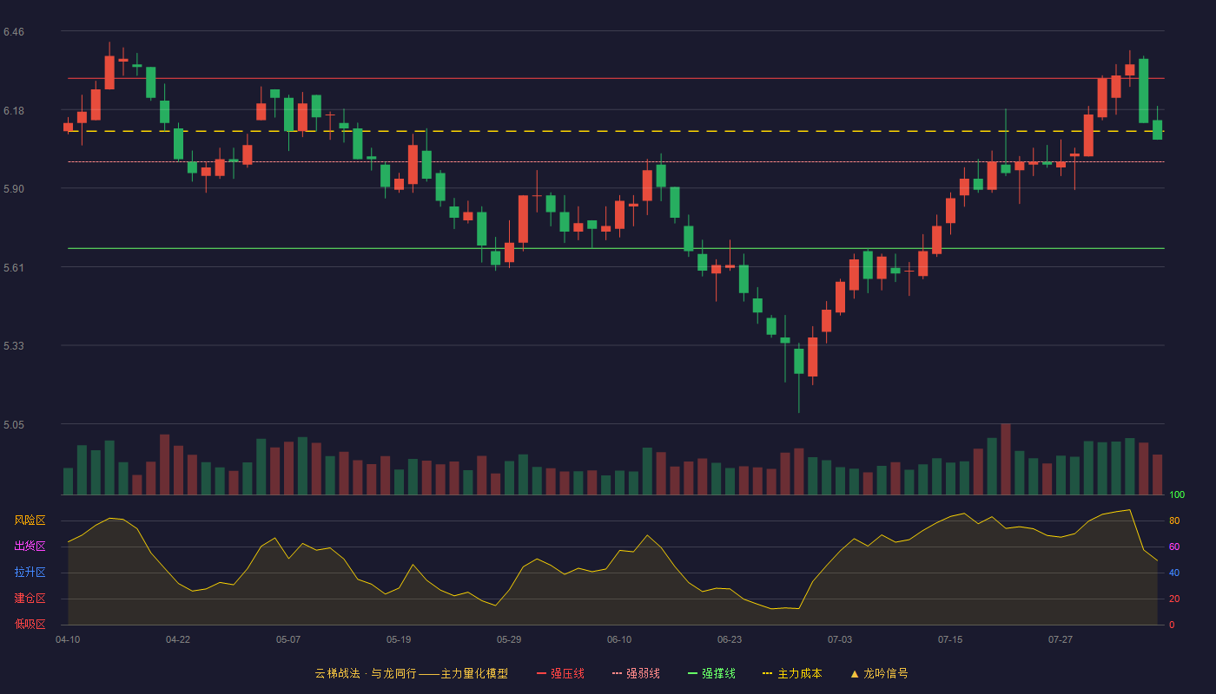The width and height of the screenshot is (1216, 694).
Task: Click the 06-10 date label
Action: pyautogui.click(x=619, y=639)
